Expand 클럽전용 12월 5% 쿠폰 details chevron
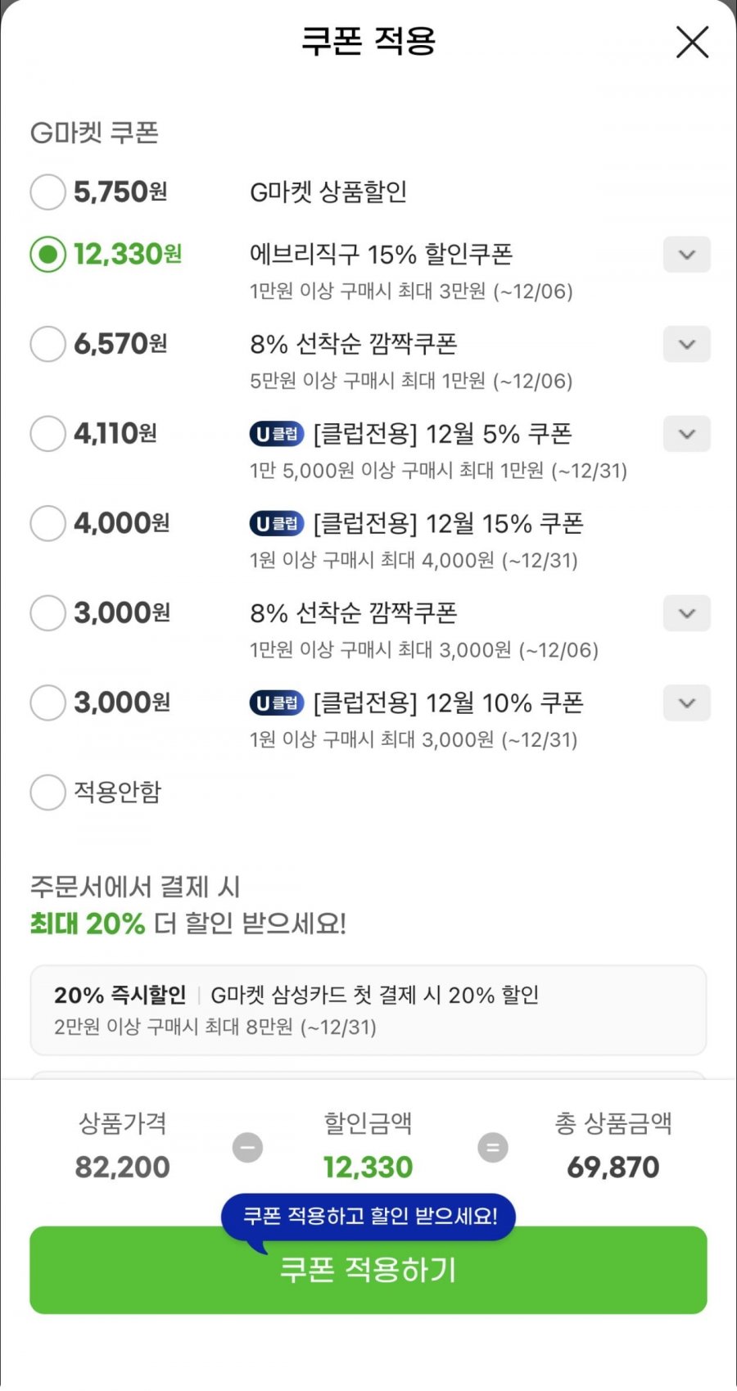Image resolution: width=737 pixels, height=1391 pixels. coord(686,434)
